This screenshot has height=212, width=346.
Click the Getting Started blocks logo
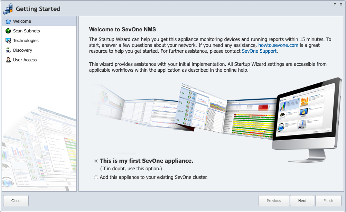8,9
